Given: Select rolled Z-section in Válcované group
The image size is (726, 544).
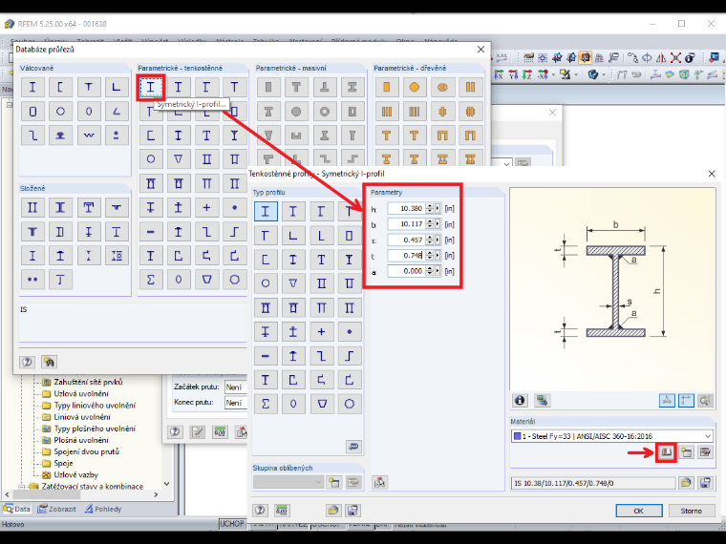Looking at the screenshot, I should 32,136.
